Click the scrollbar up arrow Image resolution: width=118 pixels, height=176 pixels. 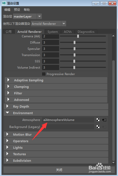coord(113,36)
